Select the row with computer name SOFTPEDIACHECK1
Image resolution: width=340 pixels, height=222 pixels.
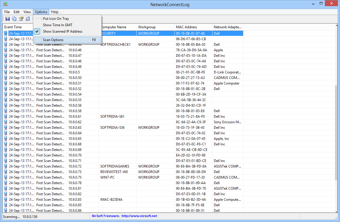123,45
